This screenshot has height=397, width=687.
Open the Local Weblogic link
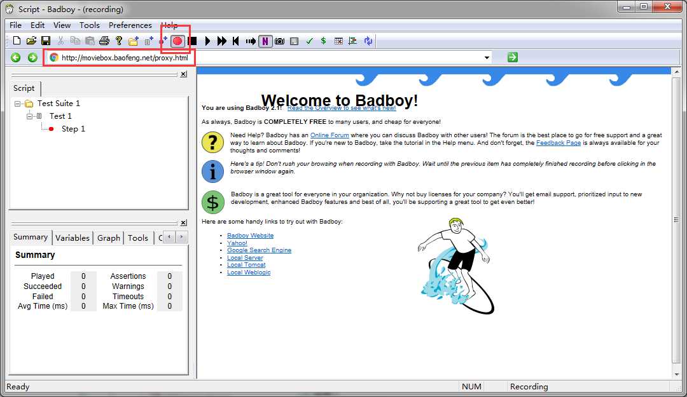249,273
